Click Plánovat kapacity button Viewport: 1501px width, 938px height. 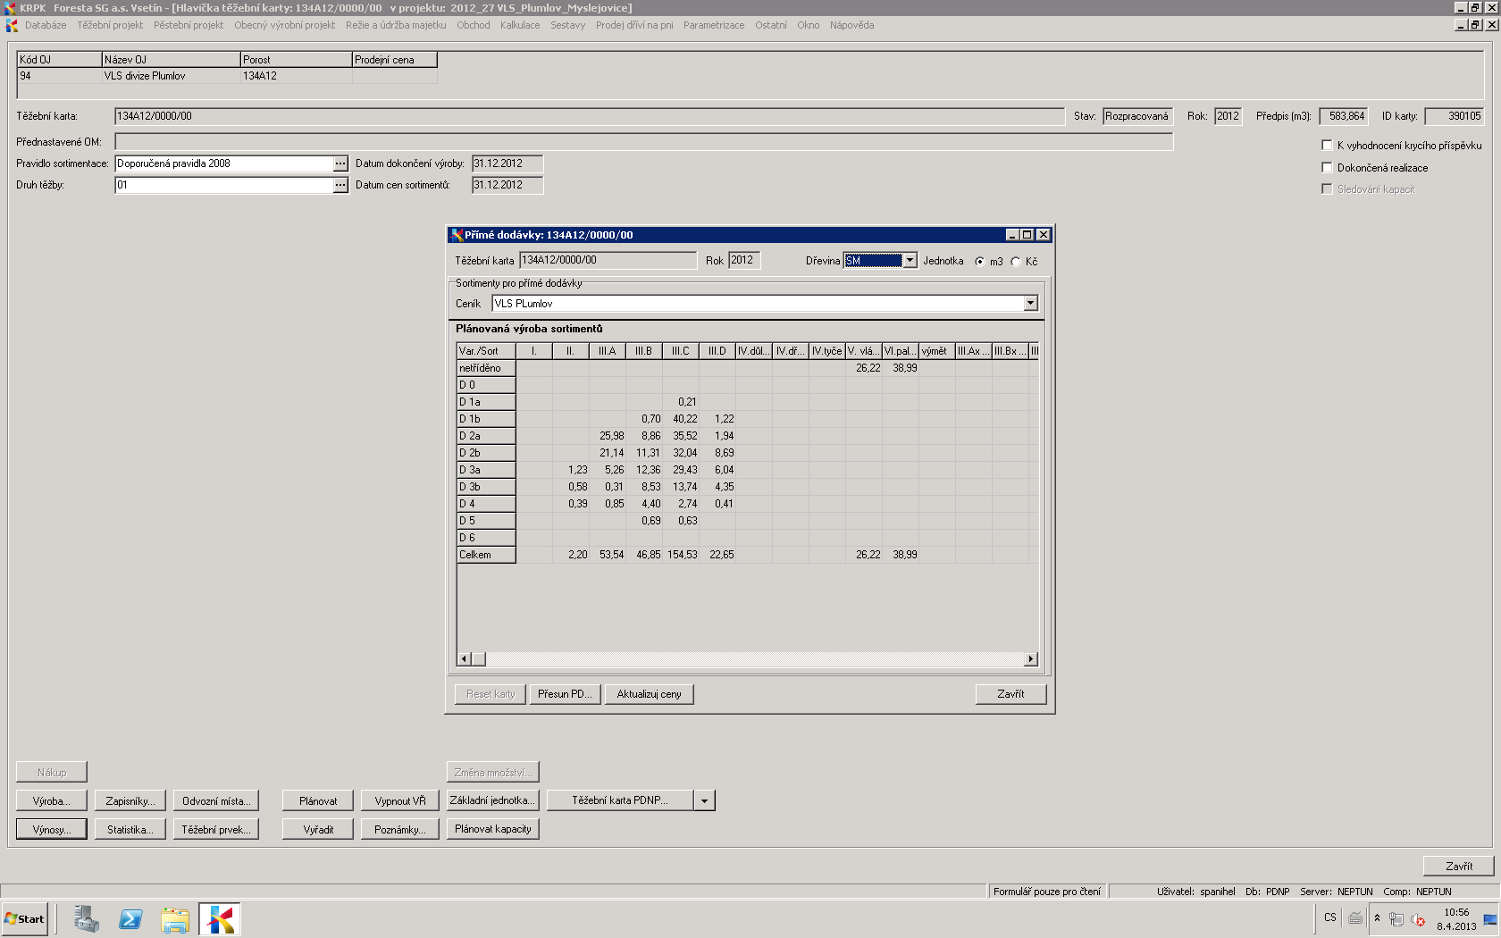point(493,829)
